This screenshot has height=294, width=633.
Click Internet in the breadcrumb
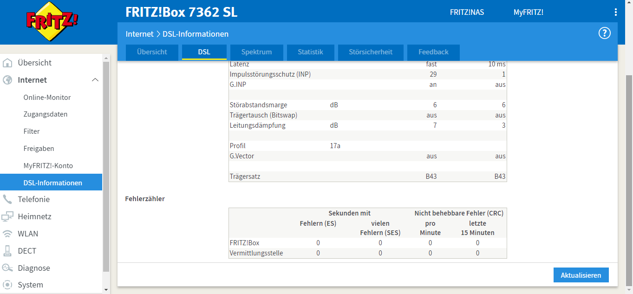pyautogui.click(x=139, y=34)
